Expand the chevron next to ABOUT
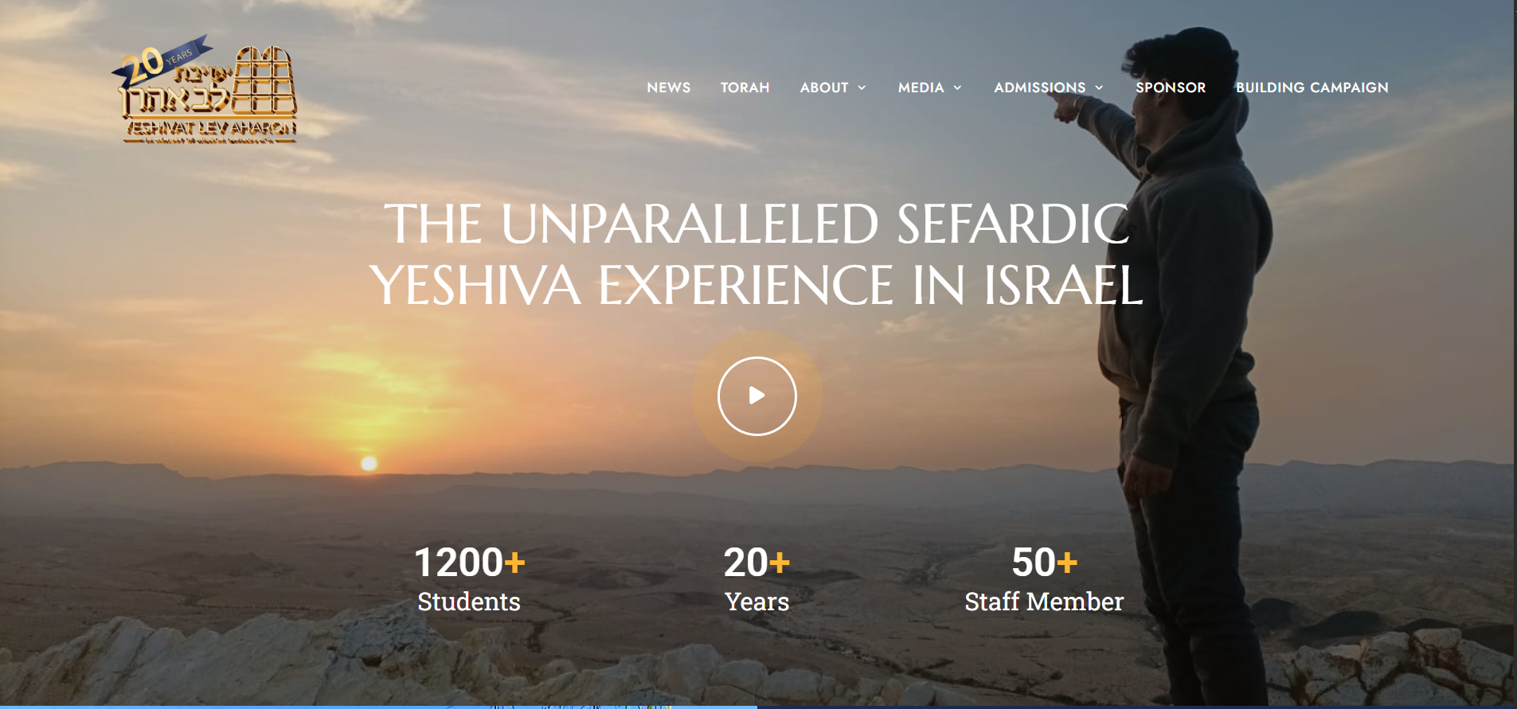Image resolution: width=1517 pixels, height=709 pixels. coord(862,88)
